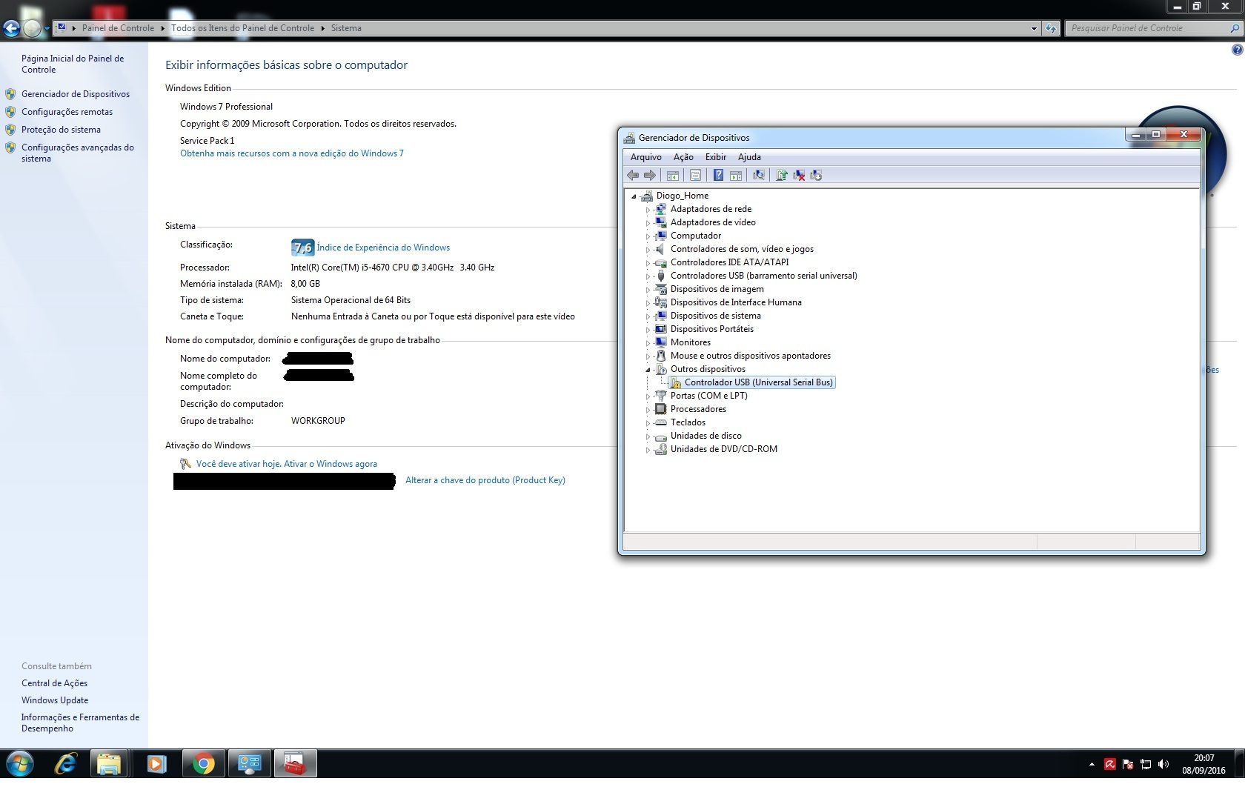This screenshot has width=1245, height=787.
Task: Open Windows Media Player from the taskbar
Action: (x=156, y=763)
